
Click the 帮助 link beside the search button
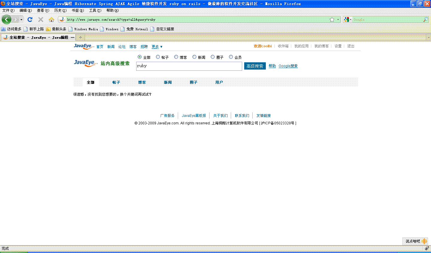tap(272, 66)
